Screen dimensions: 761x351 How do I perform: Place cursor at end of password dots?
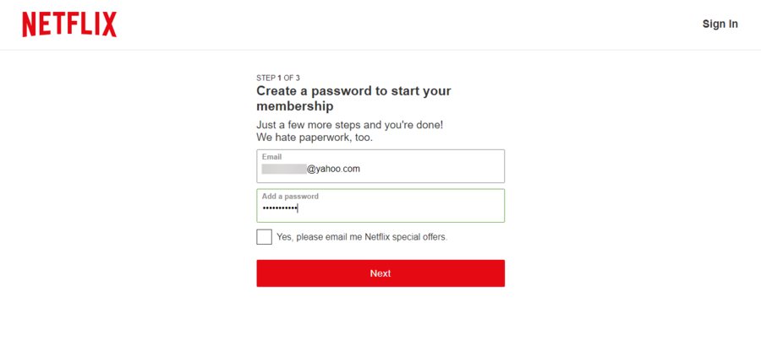click(298, 208)
